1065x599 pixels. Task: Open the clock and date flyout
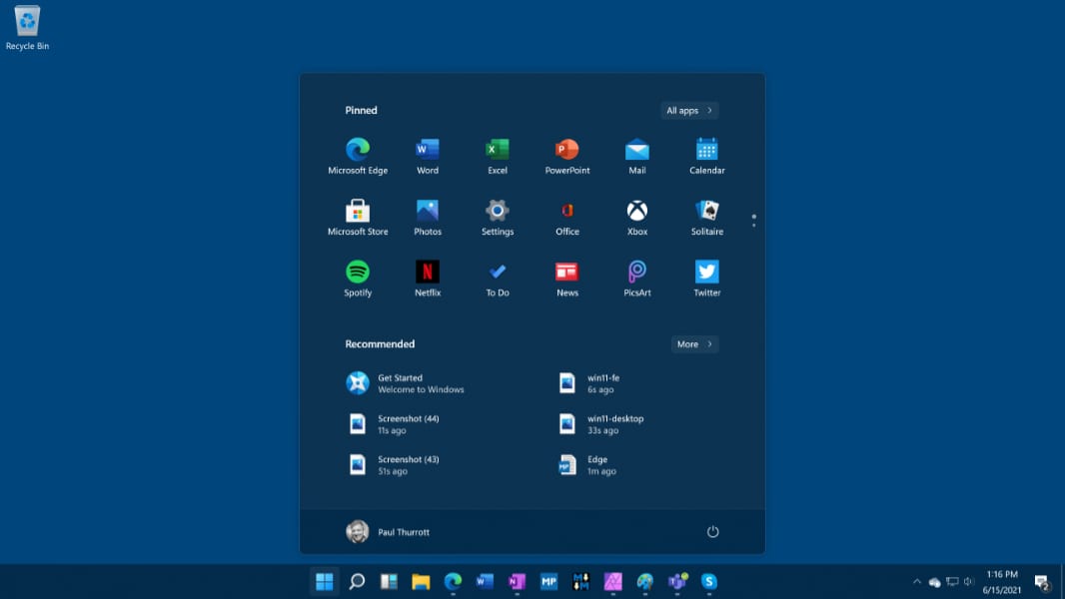(x=1001, y=582)
